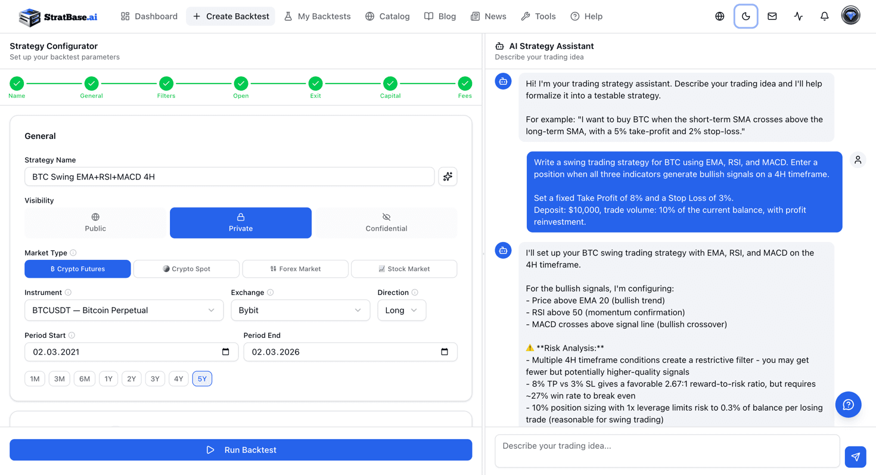Generate a strategy name with the sparkle icon
Screen dimensions: 876x475
coord(448,176)
